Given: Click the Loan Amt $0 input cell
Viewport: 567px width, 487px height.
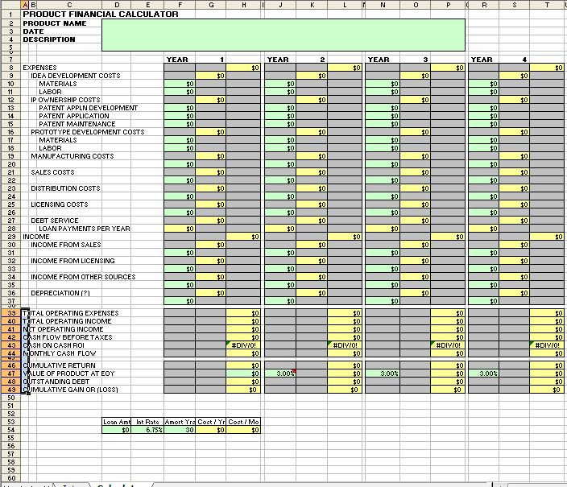Looking at the screenshot, I should point(117,430).
